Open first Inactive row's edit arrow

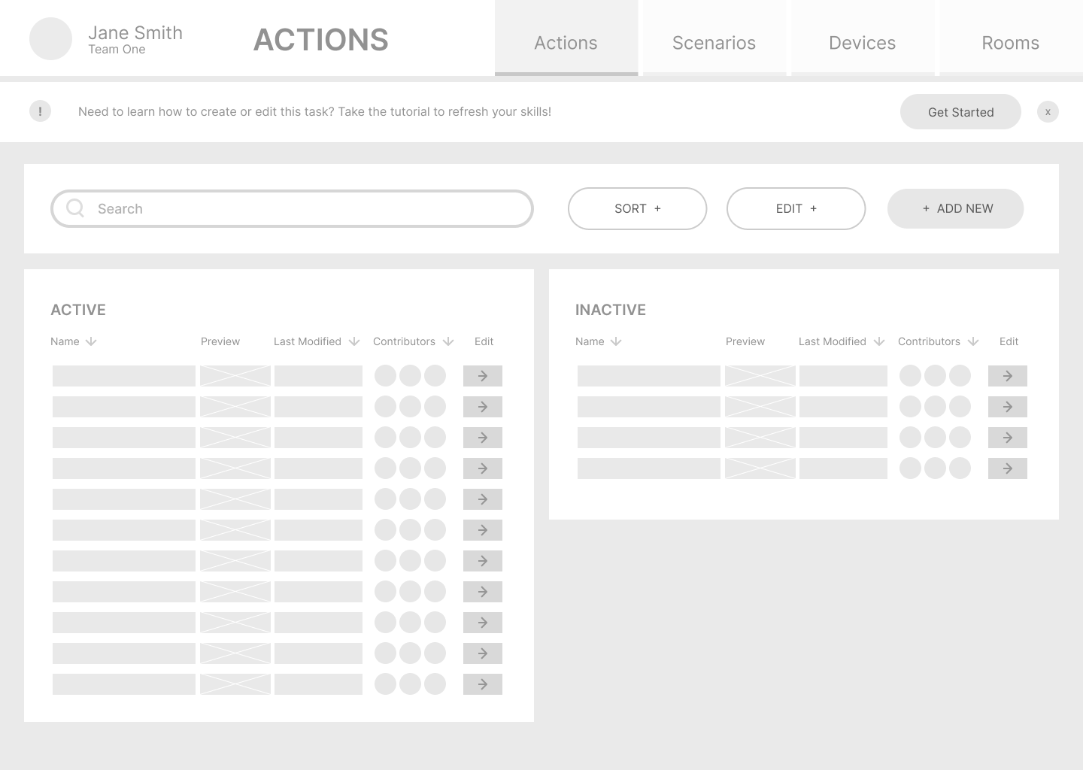pos(1007,376)
